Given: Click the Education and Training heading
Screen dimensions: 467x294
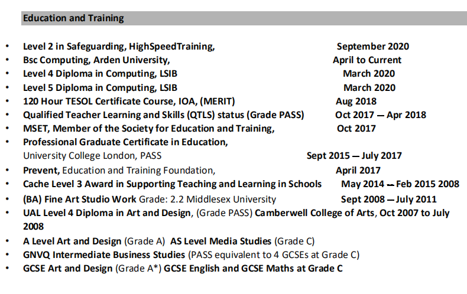Looking at the screenshot, I should pos(73,18).
